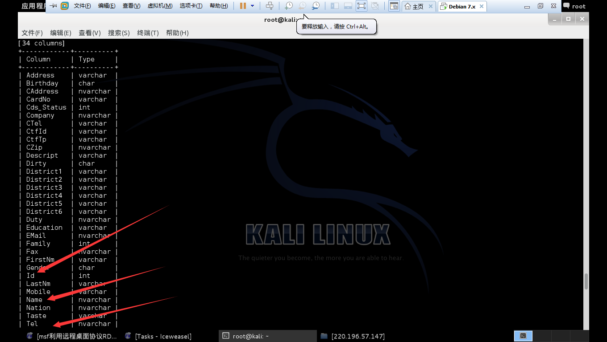Open VMware 帮助(H) menu

pyautogui.click(x=219, y=6)
